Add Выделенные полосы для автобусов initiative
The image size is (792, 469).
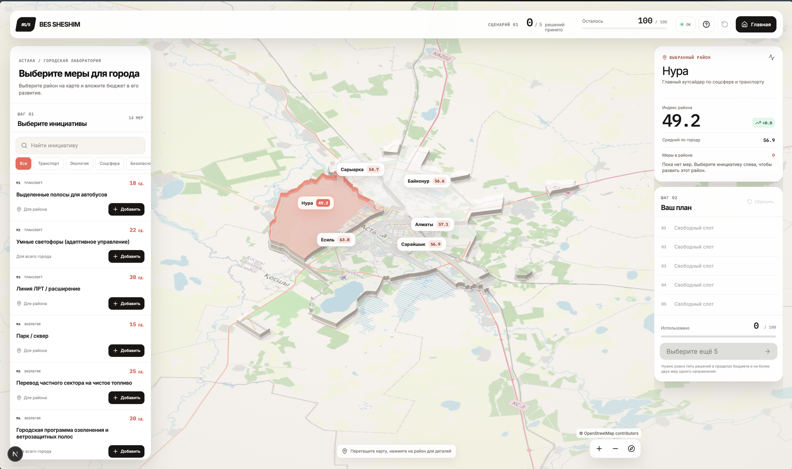(126, 209)
